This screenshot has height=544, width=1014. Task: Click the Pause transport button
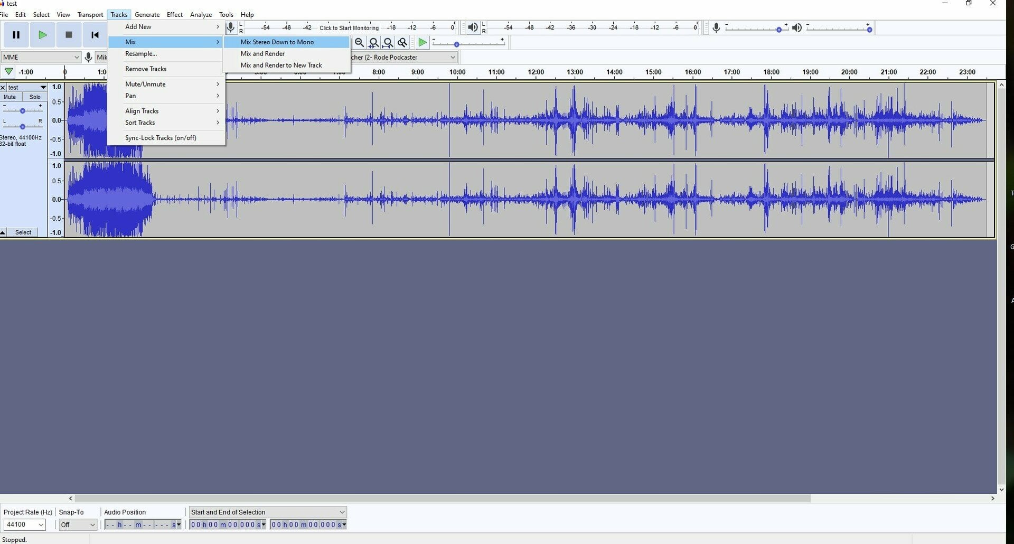(16, 35)
